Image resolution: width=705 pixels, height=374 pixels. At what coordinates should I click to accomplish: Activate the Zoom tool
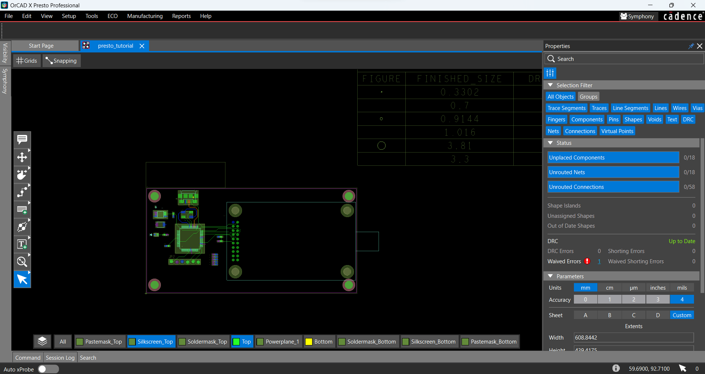(x=22, y=261)
